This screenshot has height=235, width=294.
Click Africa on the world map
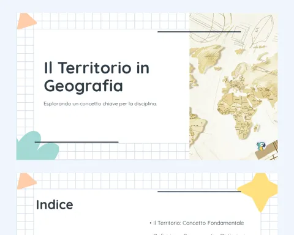[238, 115]
